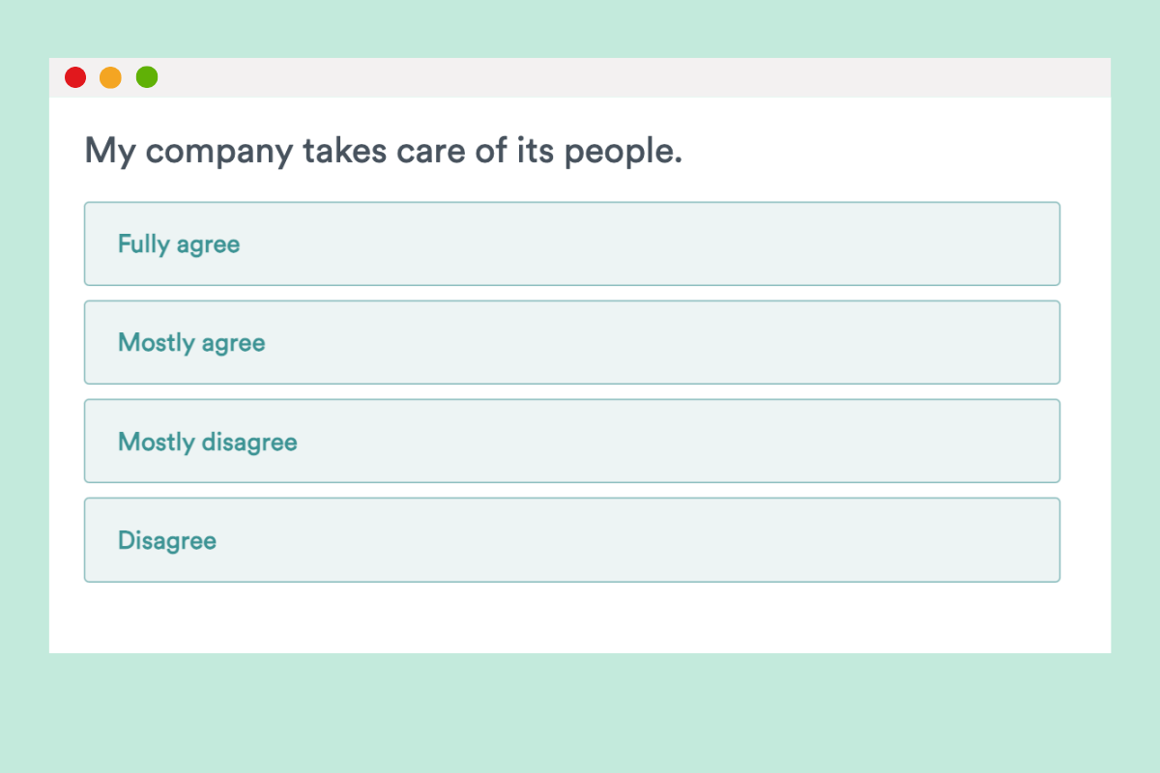Click the 'Fully agree' label text
1160x773 pixels.
179,244
